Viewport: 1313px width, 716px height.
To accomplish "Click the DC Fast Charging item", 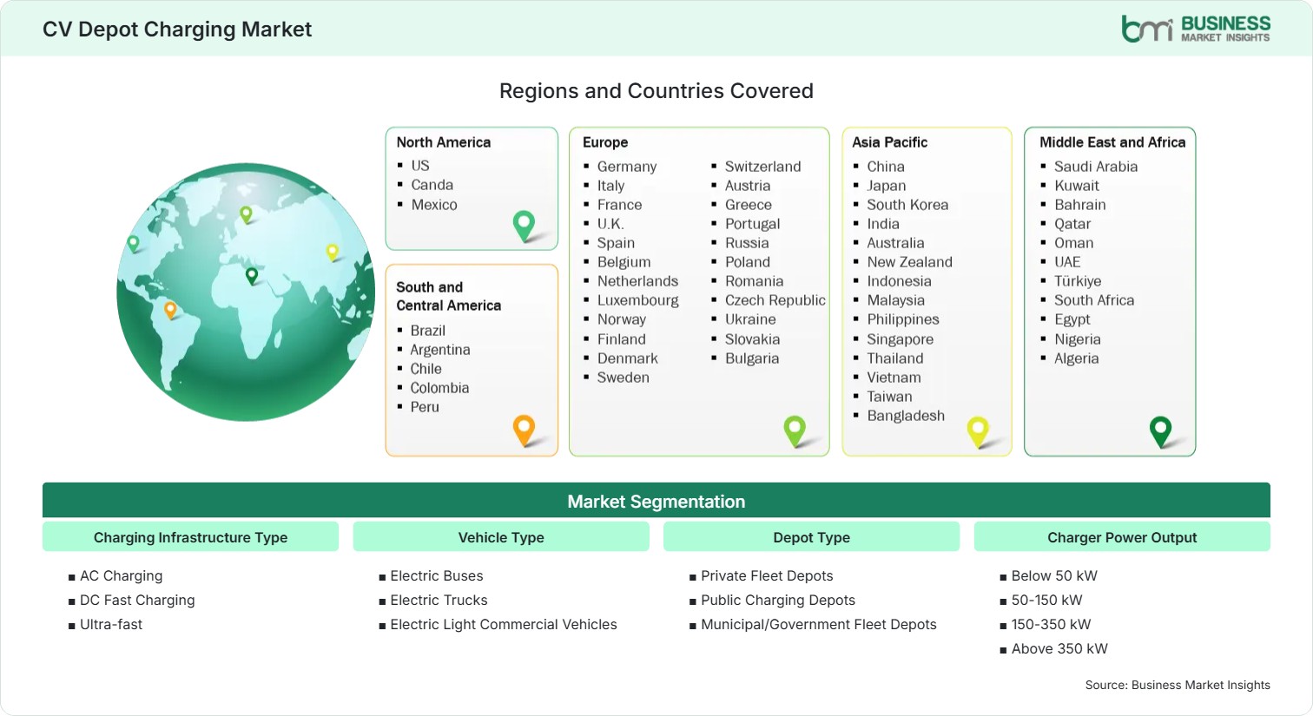I will (x=137, y=600).
